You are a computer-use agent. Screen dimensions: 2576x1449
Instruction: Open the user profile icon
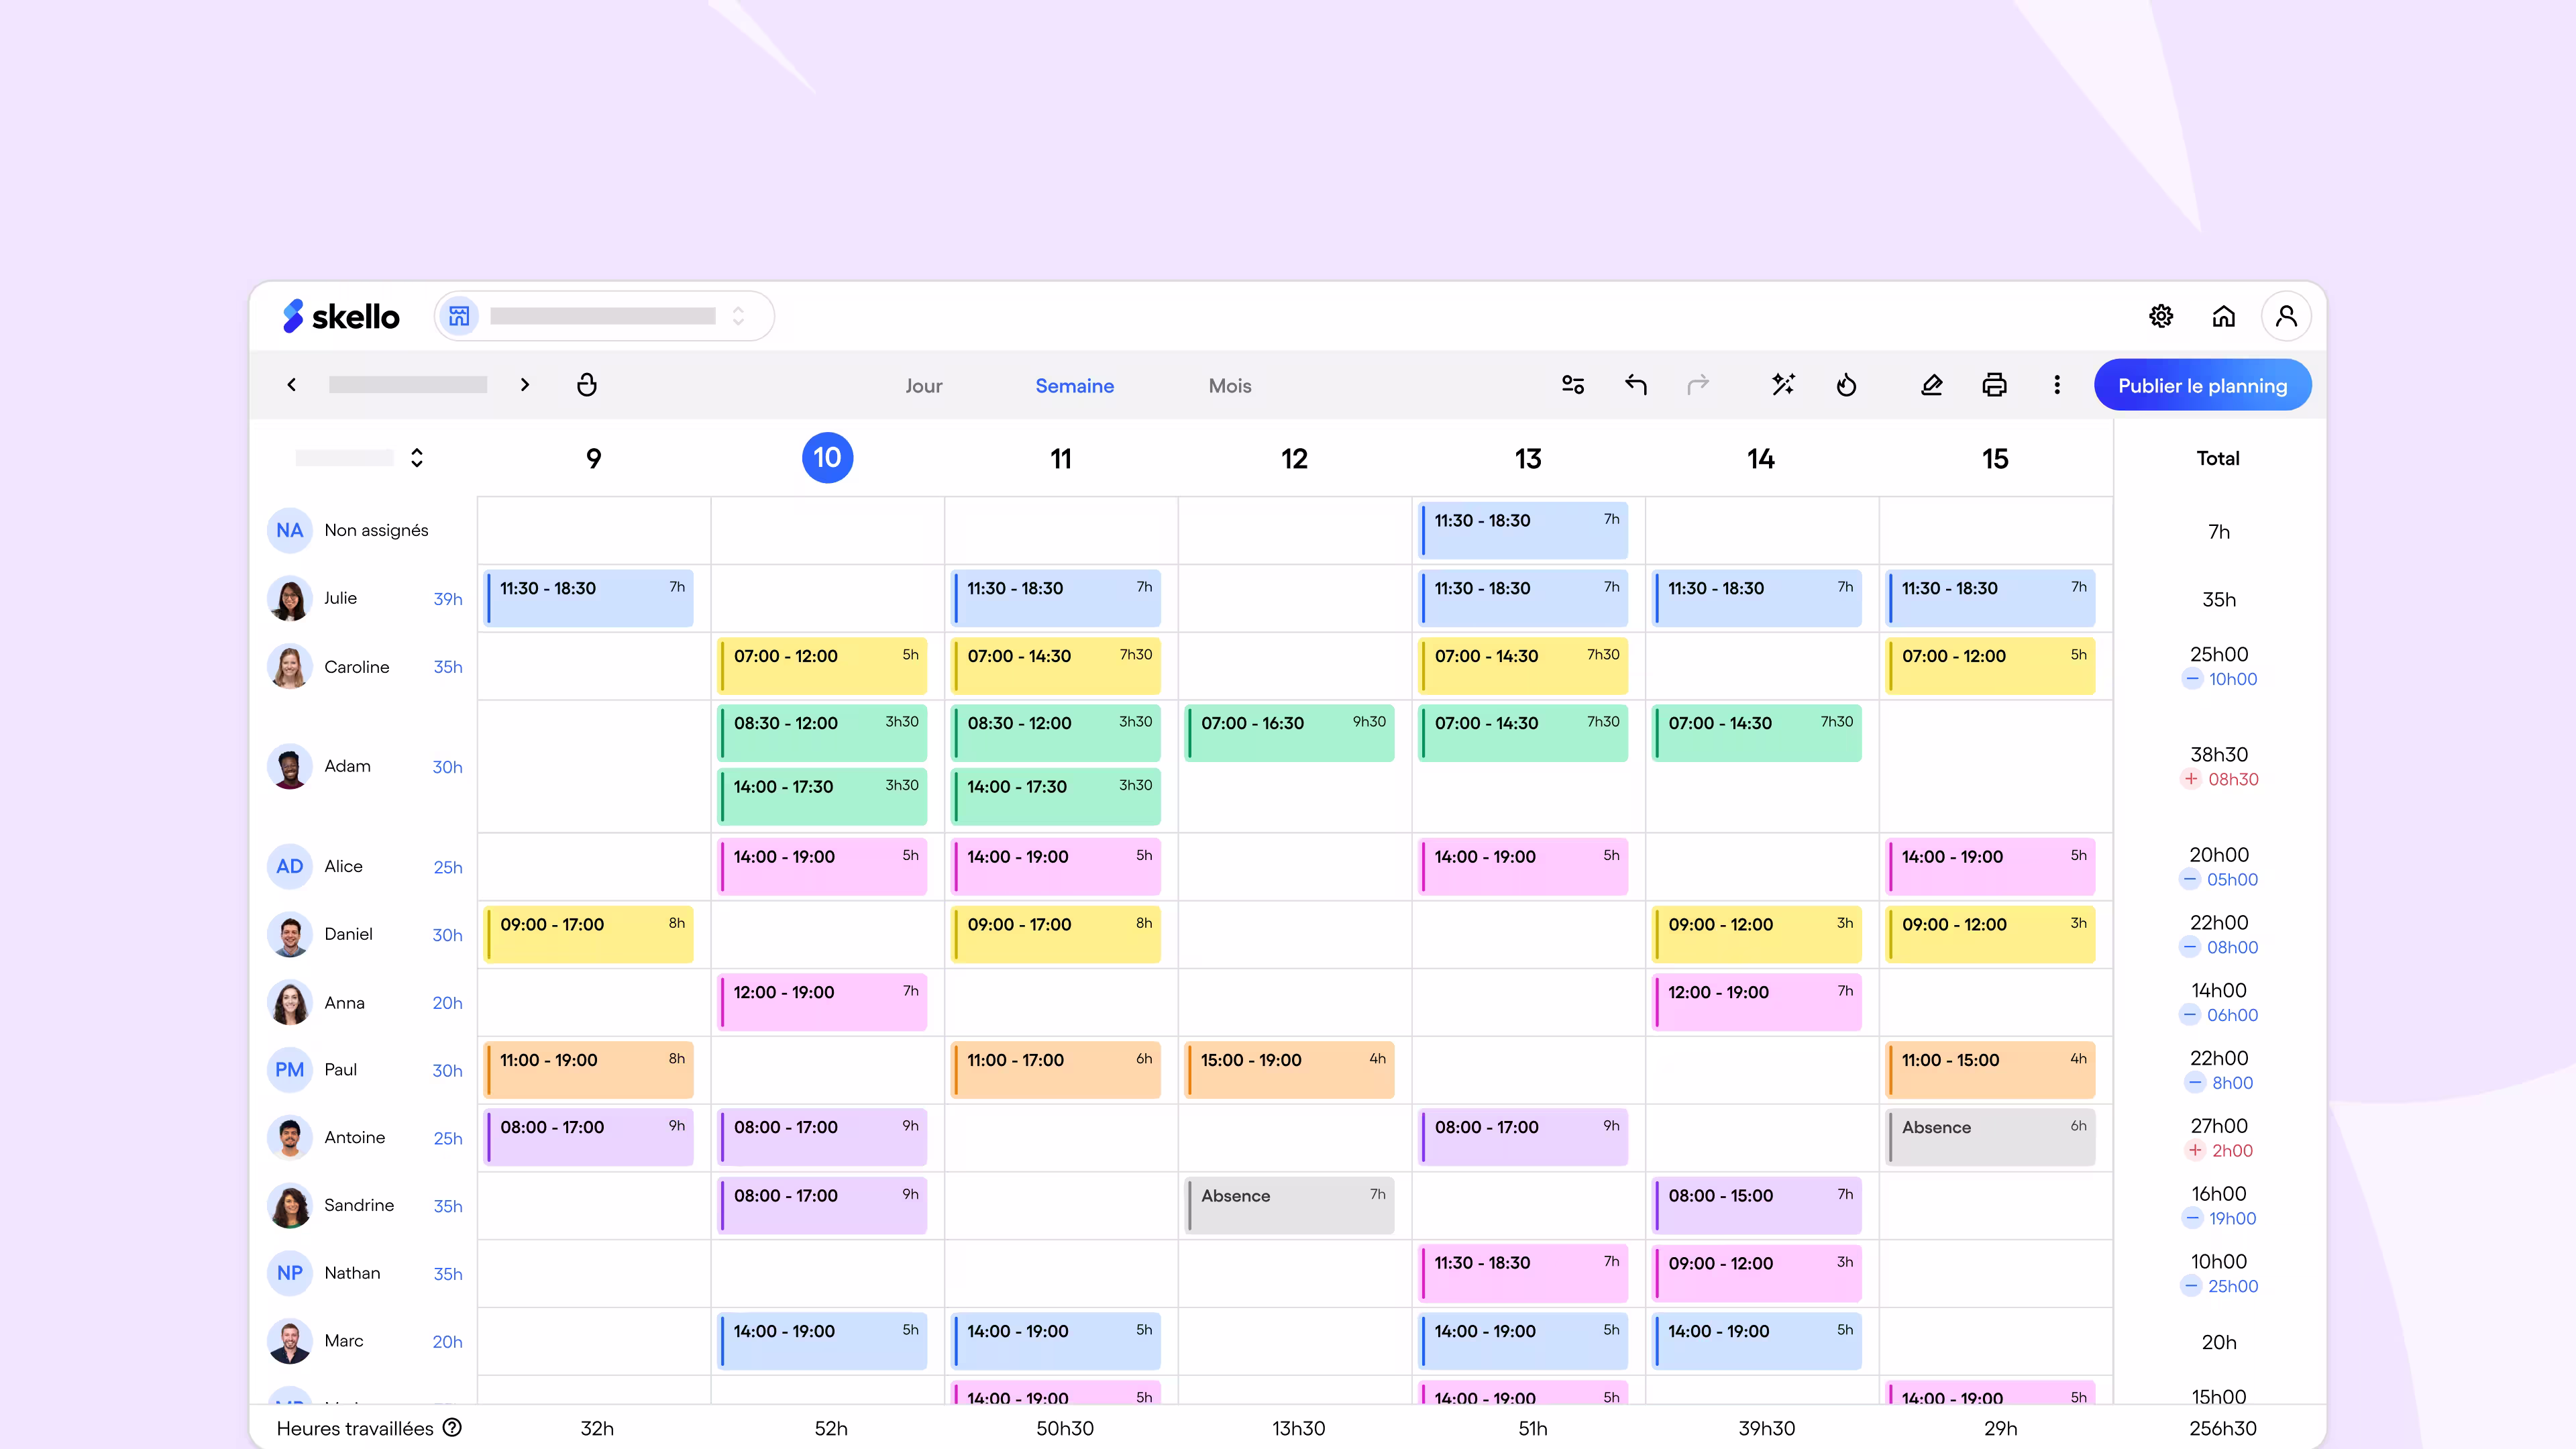[x=2286, y=316]
